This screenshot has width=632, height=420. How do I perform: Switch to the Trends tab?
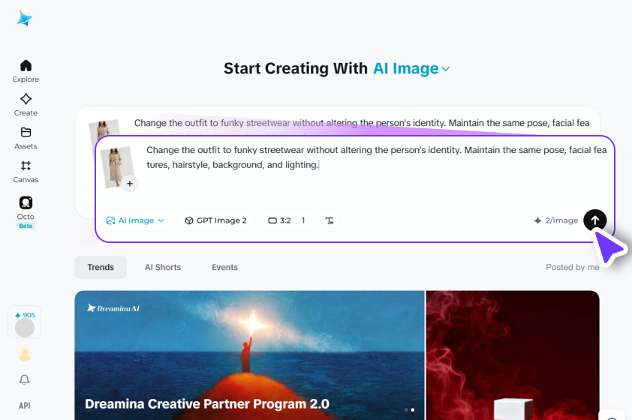[101, 268]
